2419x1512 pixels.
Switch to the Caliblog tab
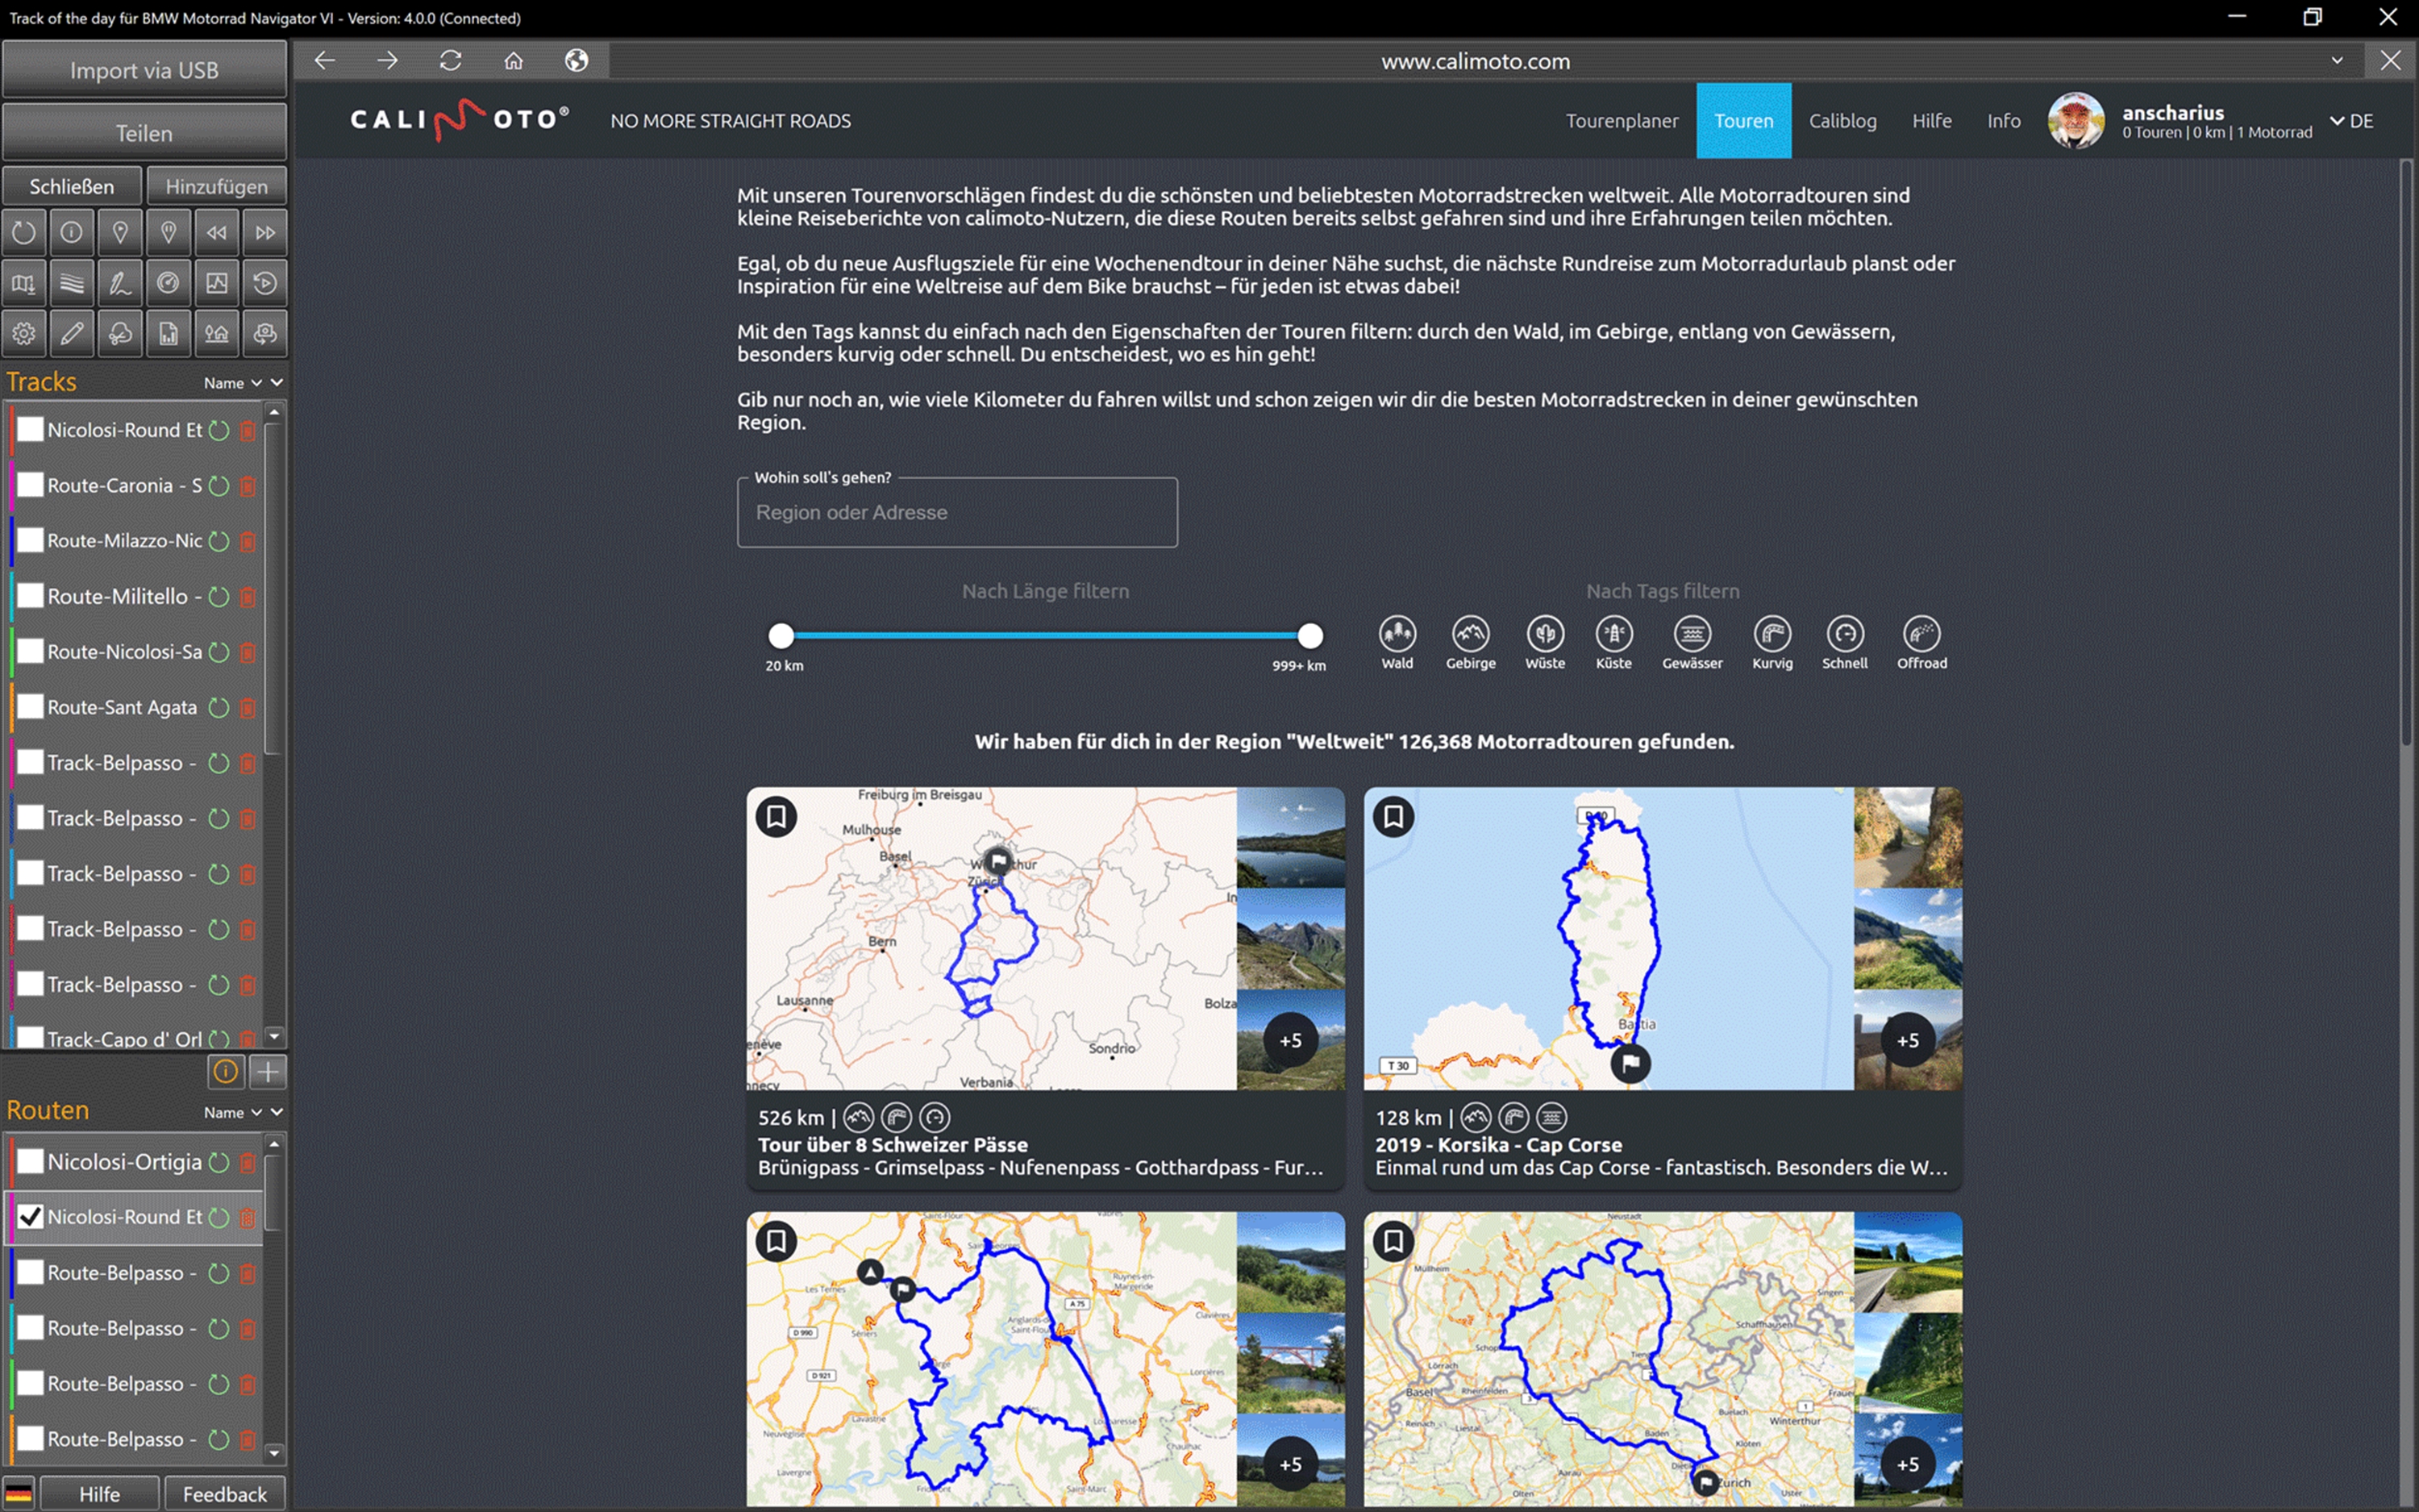tap(1841, 121)
